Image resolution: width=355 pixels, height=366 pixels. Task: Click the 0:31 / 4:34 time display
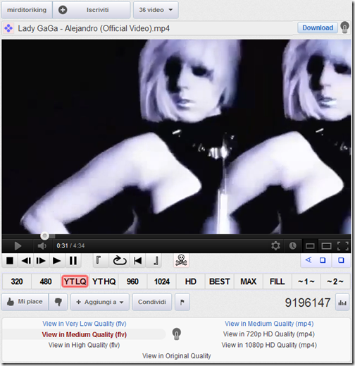[x=70, y=246]
